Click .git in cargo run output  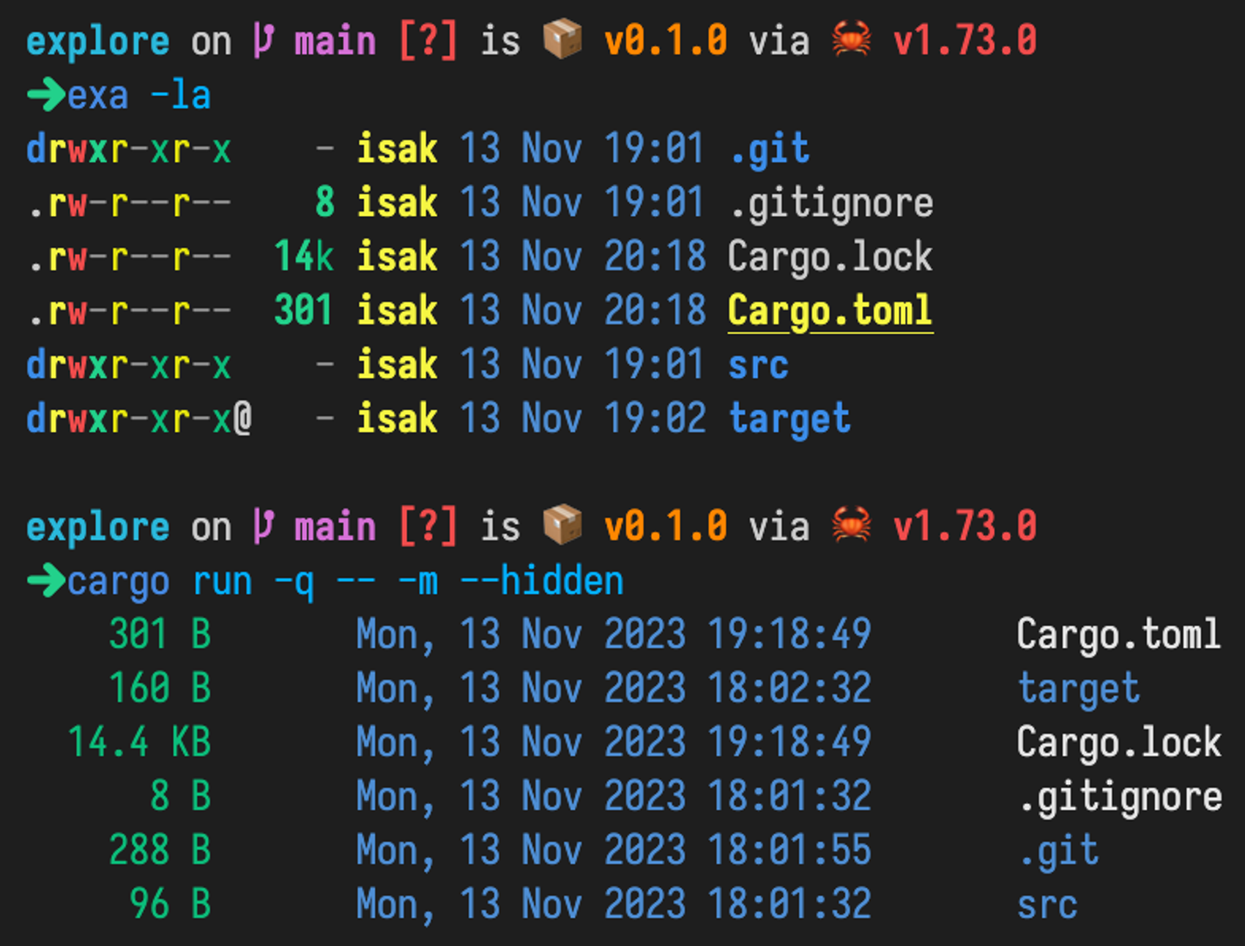pos(1059,852)
